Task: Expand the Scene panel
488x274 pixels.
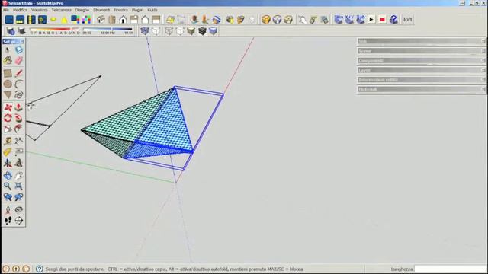Action: 422,51
